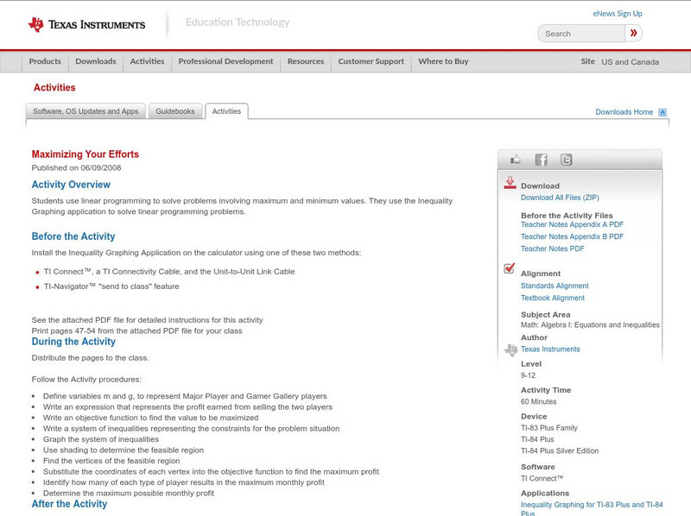Click the Texas Instruments logo
This screenshot has height=516, width=691.
click(86, 25)
